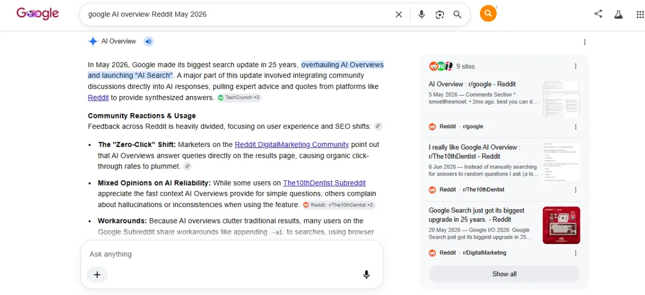Click the 9 sites source icons
Screen dimensions: 645x295
[x=441, y=67]
